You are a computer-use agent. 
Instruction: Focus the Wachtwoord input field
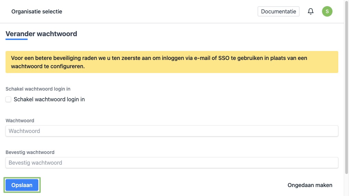pos(172,131)
